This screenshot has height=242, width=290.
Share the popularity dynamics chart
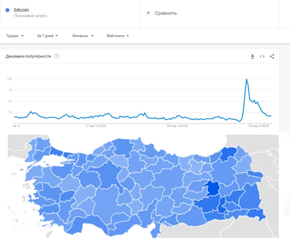click(x=272, y=57)
